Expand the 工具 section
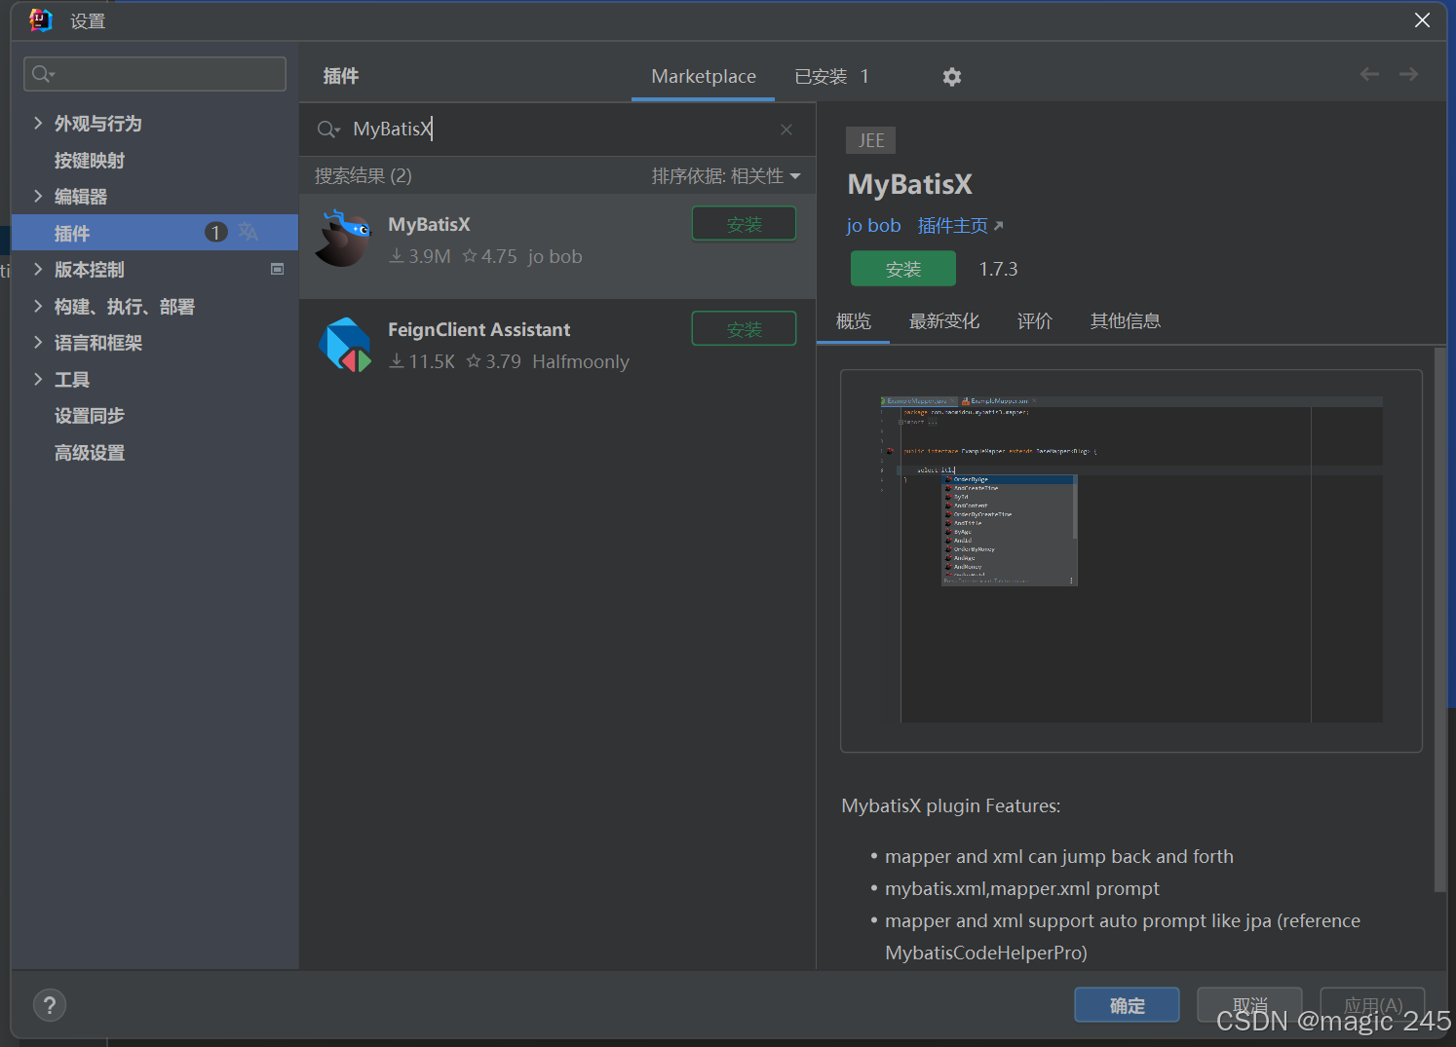The height and width of the screenshot is (1047, 1456). (38, 379)
